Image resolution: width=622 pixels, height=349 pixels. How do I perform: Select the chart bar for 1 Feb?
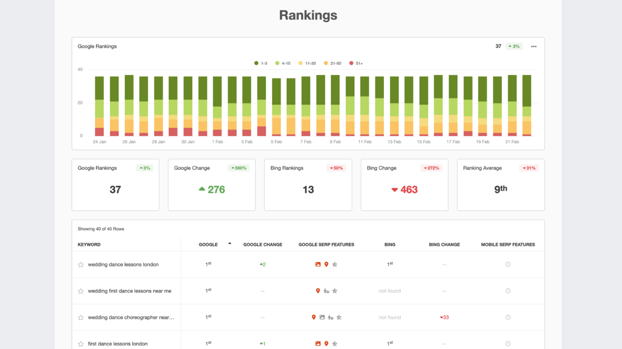coord(217,106)
